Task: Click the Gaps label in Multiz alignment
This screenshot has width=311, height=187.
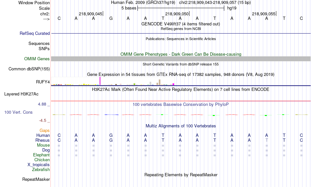Action: (x=45, y=130)
